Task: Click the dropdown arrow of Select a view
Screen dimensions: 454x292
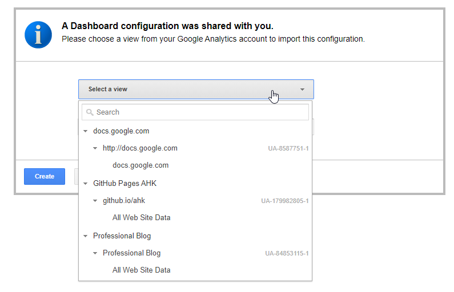Action: click(x=302, y=90)
